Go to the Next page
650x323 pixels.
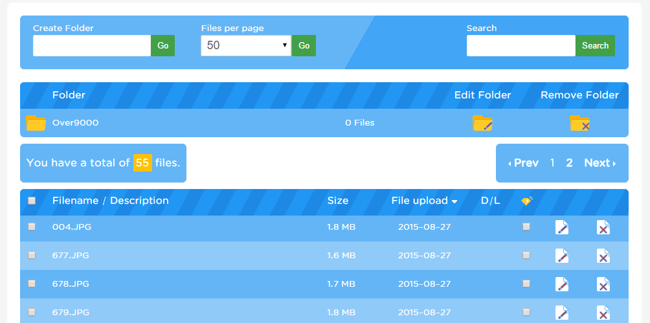click(x=600, y=163)
